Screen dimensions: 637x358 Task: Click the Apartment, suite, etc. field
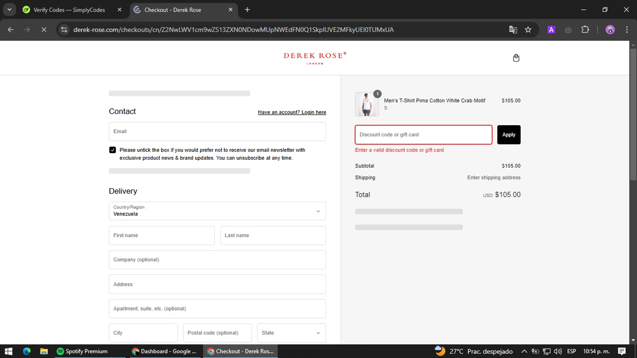coord(217,309)
